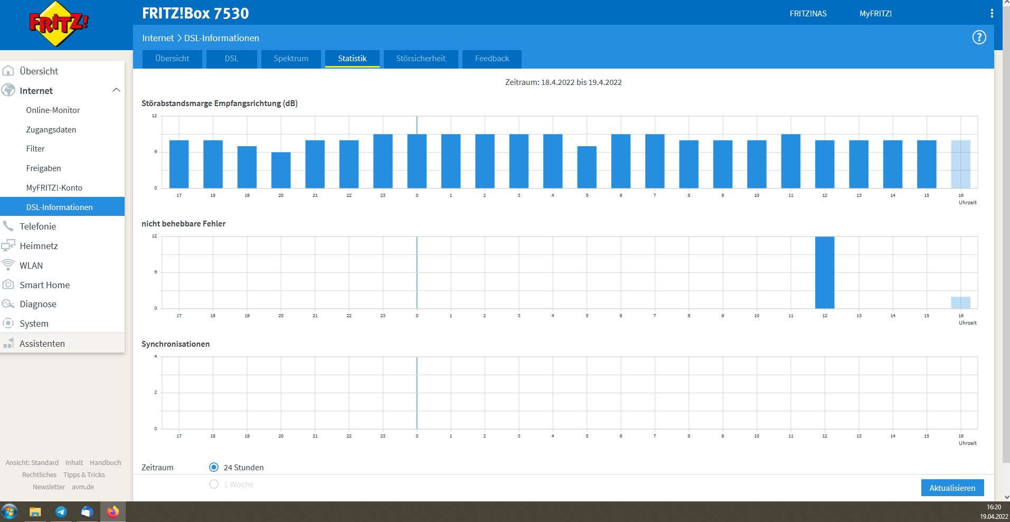Image resolution: width=1010 pixels, height=522 pixels.
Task: Click the WLAN wifi icon
Action: point(8,265)
